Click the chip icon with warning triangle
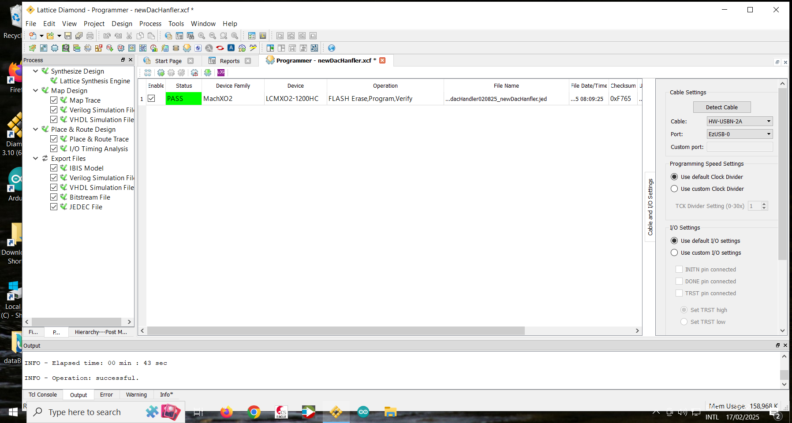Screen dimensions: 792x423 click(x=194, y=73)
